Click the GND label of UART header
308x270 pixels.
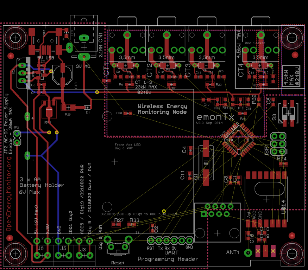pos(189,247)
